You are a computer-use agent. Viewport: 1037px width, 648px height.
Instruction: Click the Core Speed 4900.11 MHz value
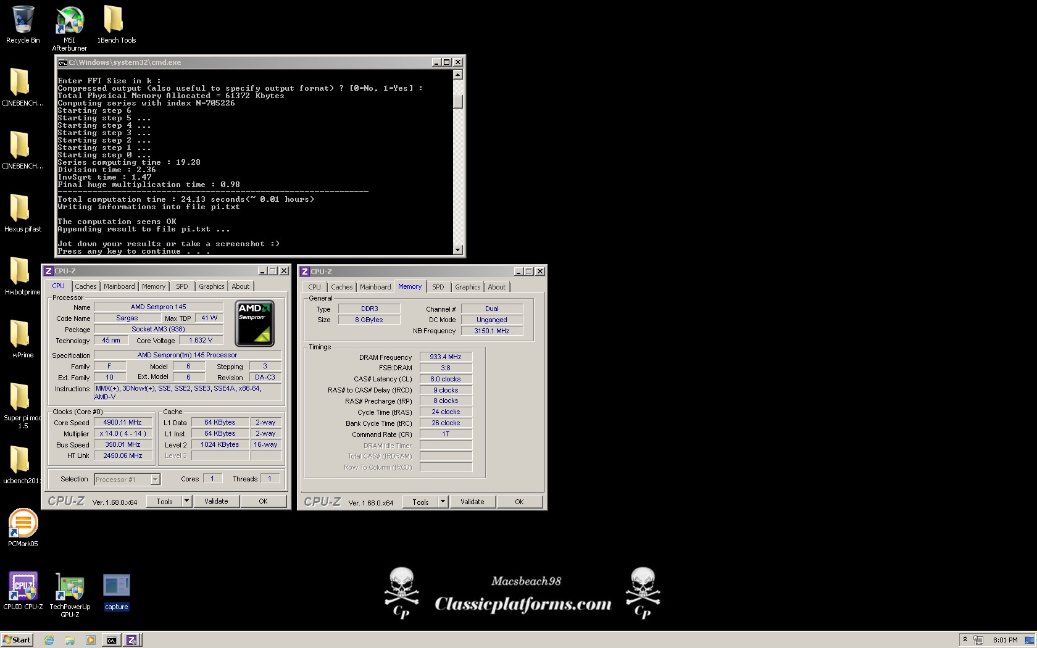click(x=122, y=423)
